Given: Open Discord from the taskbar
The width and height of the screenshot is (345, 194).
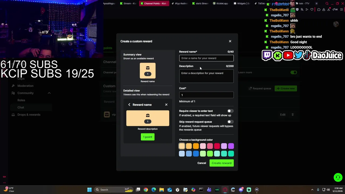Looking at the screenshot, I should [x=241, y=190].
